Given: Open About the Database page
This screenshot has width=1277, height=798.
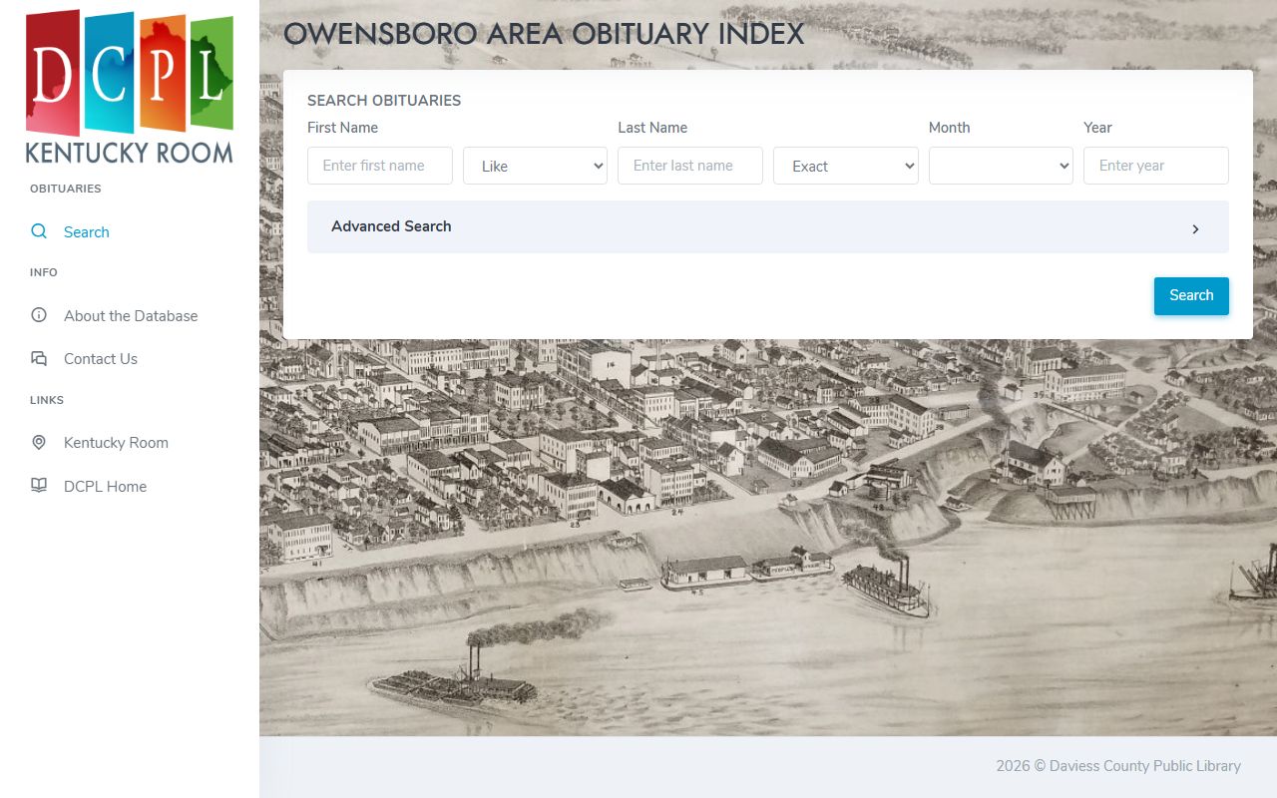Looking at the screenshot, I should point(131,316).
